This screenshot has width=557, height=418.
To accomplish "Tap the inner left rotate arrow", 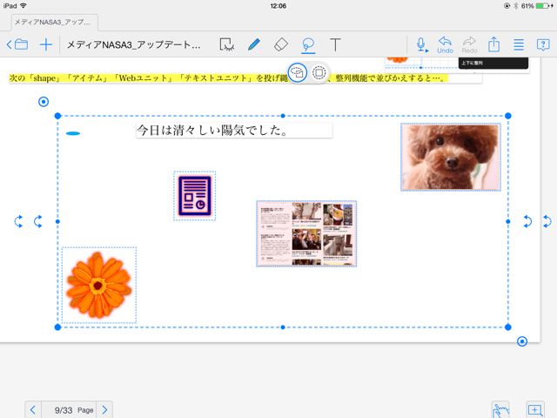I will pos(38,221).
